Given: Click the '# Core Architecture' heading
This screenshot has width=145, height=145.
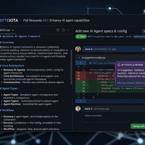Looking at the screenshot, I should [12, 66].
